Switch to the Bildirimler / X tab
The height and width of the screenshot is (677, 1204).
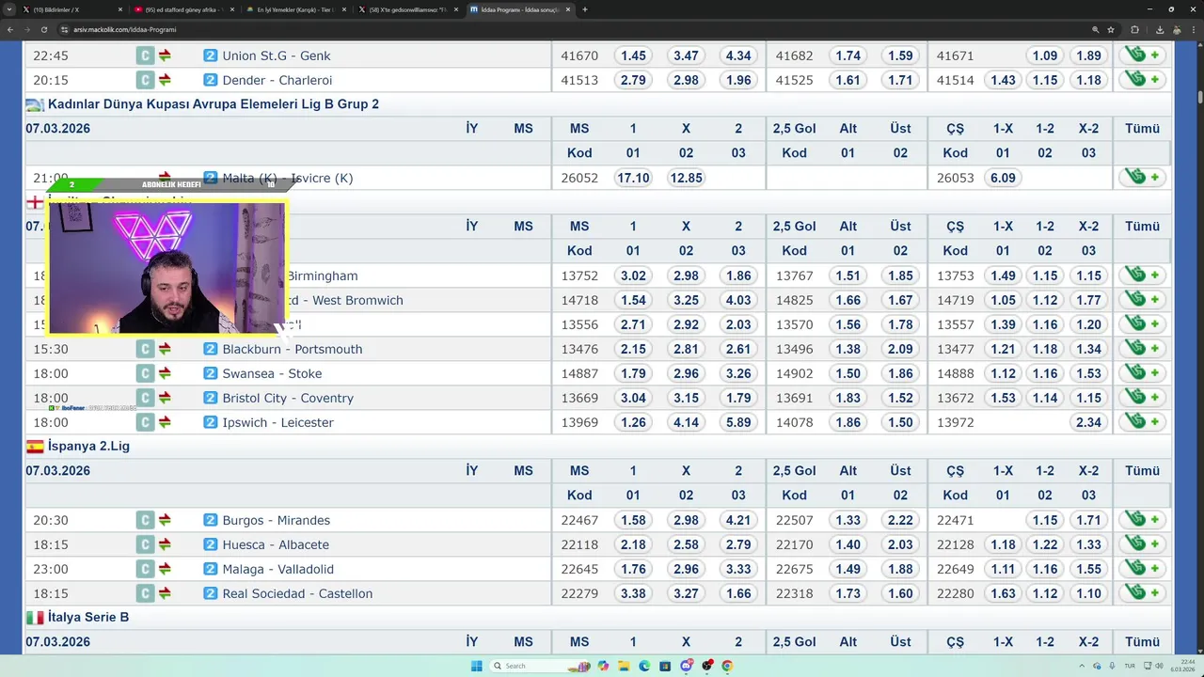point(71,9)
